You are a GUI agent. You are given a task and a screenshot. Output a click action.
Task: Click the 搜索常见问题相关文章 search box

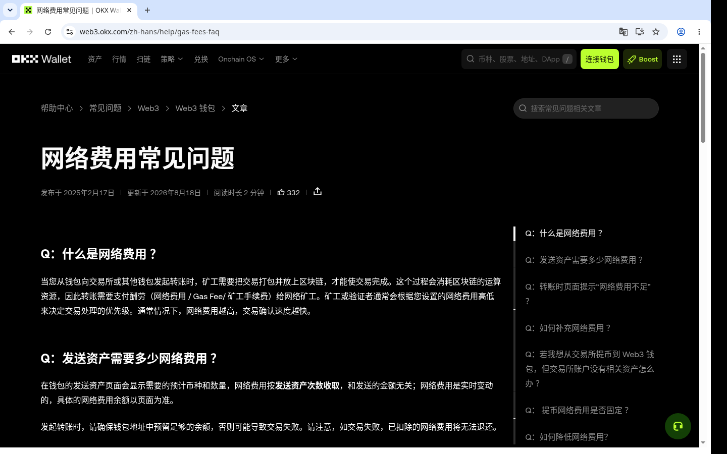tap(586, 108)
